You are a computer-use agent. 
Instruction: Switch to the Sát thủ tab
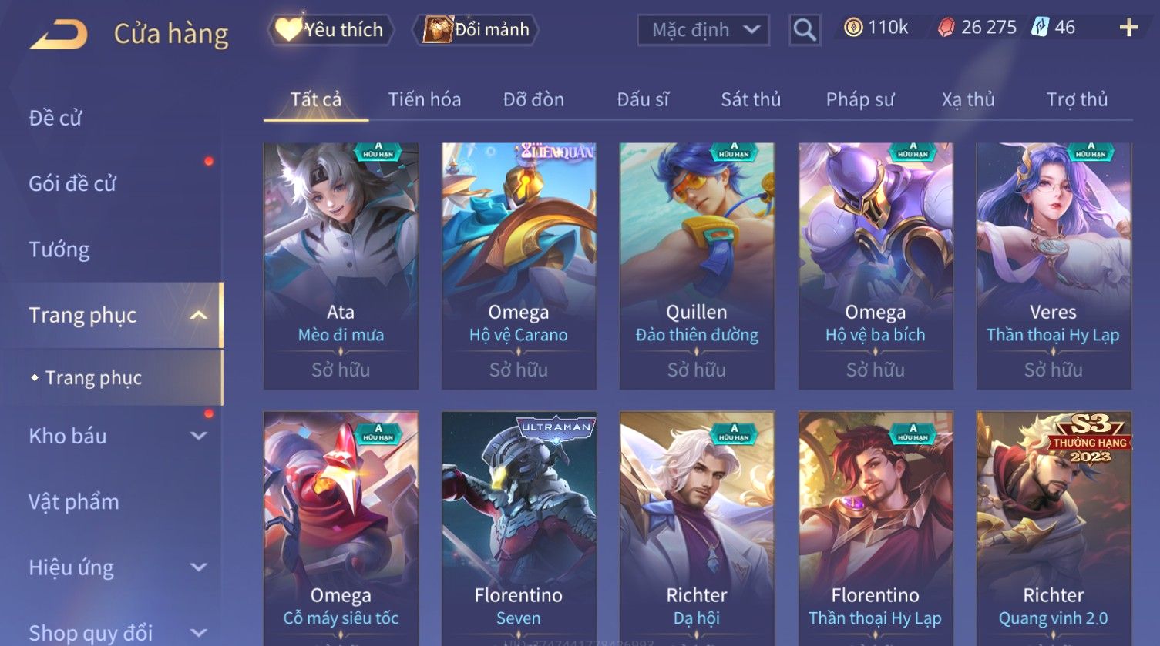point(751,99)
